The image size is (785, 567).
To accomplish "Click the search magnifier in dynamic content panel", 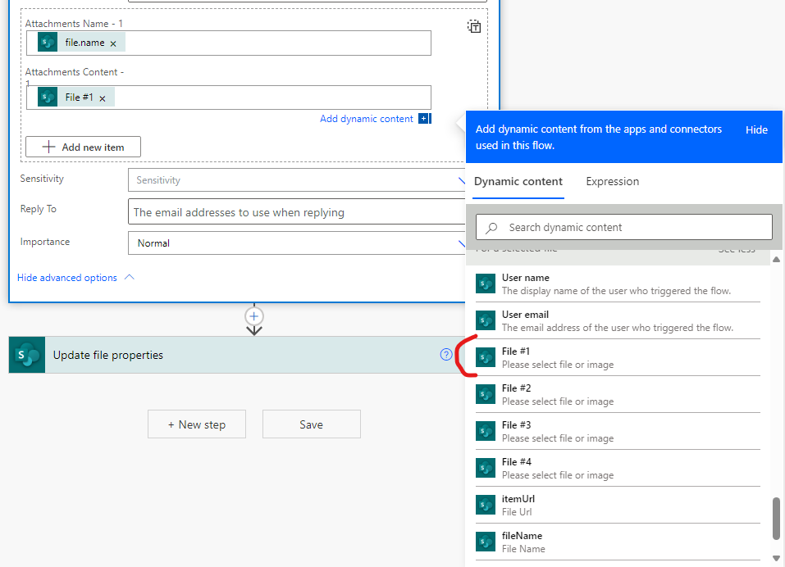I will pos(490,227).
